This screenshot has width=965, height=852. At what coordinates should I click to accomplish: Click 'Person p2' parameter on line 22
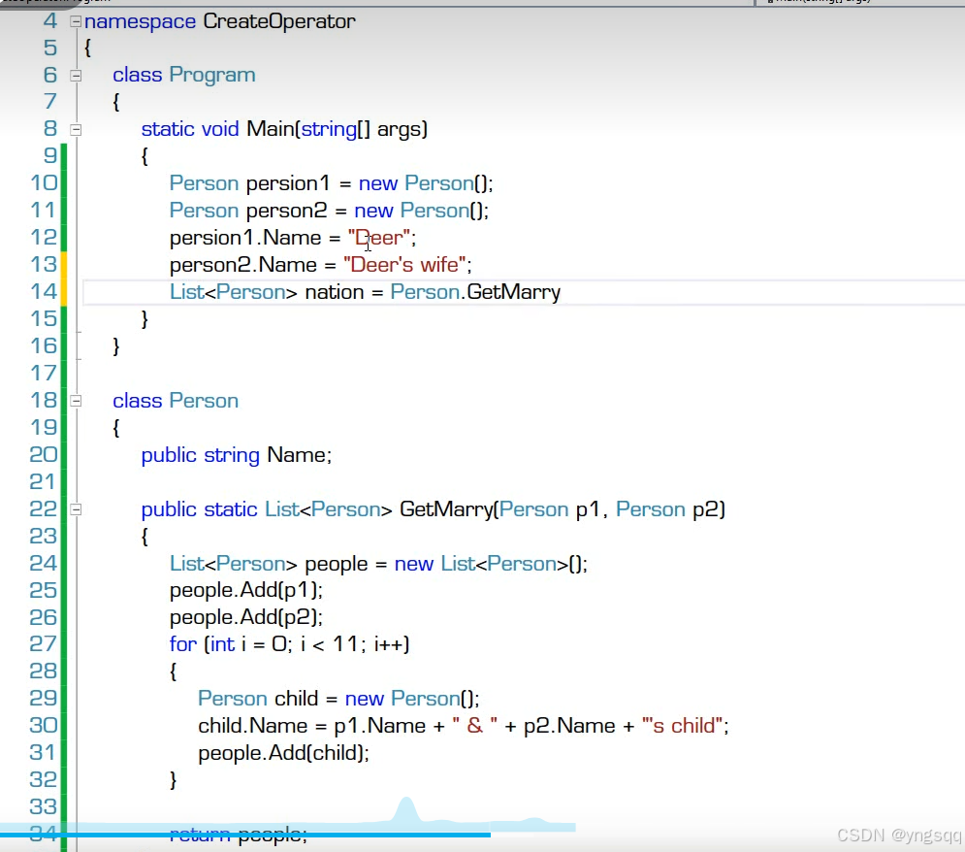667,509
